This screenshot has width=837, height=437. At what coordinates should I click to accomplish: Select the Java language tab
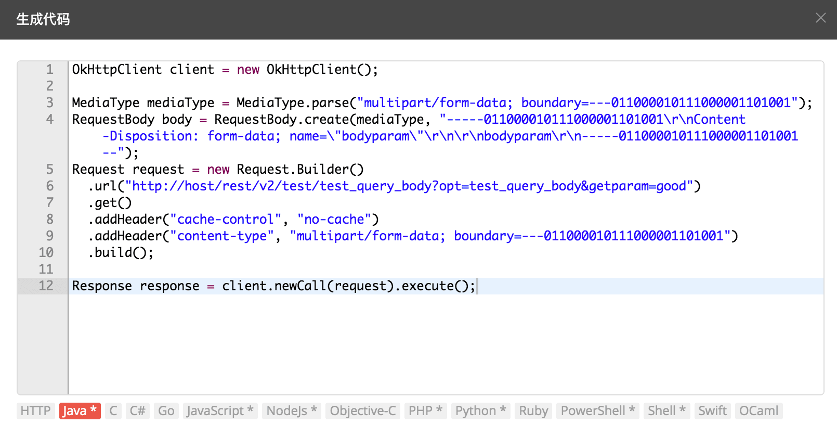pyautogui.click(x=80, y=411)
